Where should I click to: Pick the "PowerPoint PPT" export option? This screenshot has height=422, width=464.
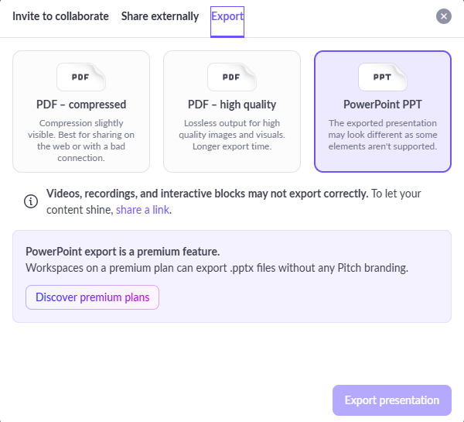[x=383, y=105]
